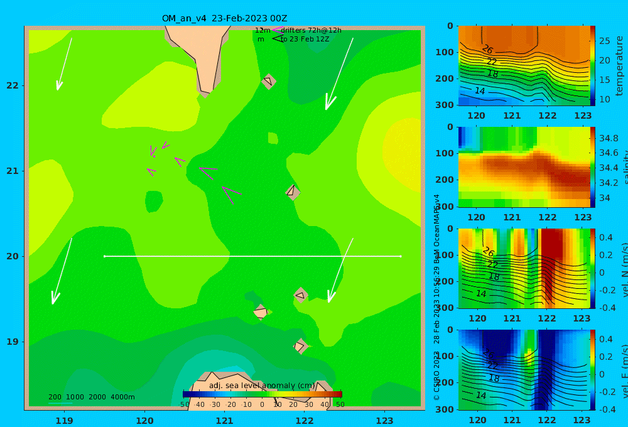This screenshot has height=427, width=628.
Task: Click the black arrow symbol in legend
Action: click(277, 38)
